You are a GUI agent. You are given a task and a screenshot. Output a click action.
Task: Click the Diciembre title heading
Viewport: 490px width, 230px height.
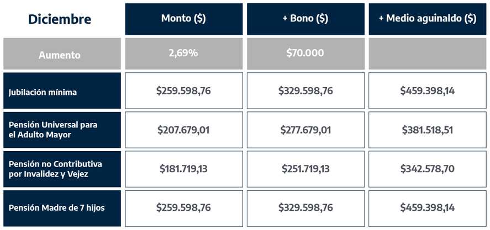point(60,19)
